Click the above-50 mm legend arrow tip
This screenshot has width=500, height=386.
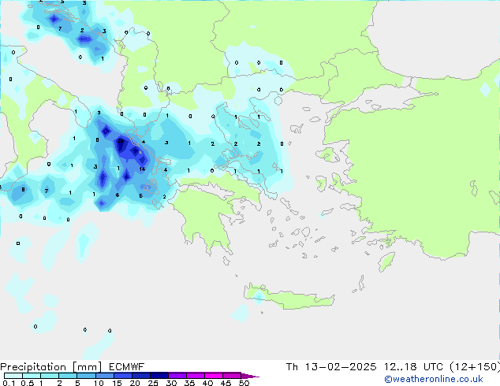point(250,376)
